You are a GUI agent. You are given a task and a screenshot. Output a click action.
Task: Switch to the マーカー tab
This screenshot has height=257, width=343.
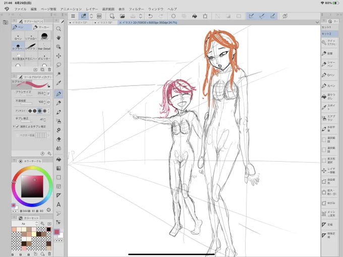(x=41, y=27)
